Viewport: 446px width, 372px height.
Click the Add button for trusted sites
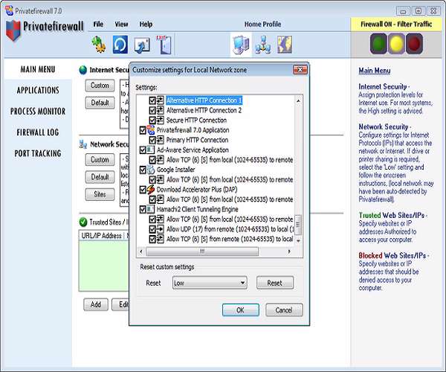[96, 304]
